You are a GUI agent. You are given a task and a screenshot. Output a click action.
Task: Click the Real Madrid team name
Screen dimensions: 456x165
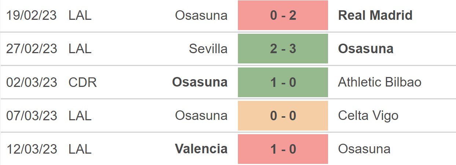[375, 15]
